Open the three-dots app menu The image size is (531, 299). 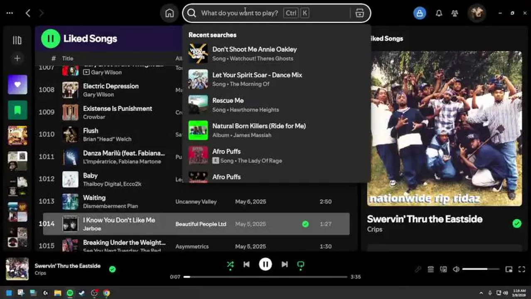click(10, 13)
